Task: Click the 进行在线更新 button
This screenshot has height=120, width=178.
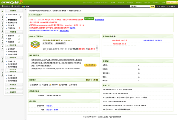Action: pyautogui.click(x=48, y=43)
